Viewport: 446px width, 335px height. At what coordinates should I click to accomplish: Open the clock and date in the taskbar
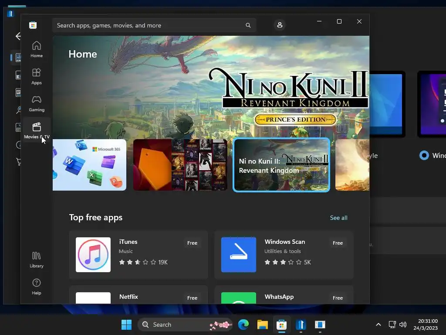426,325
